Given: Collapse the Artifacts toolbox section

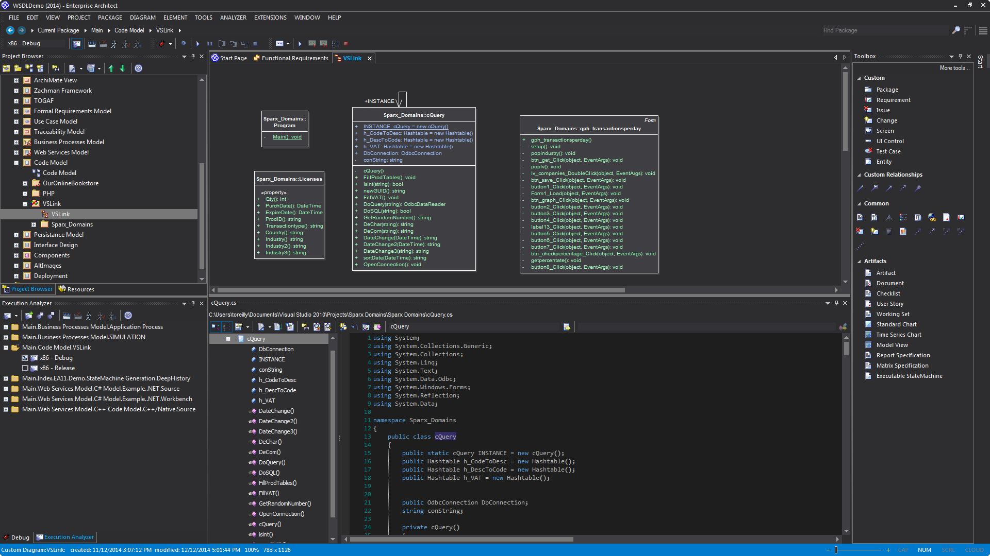Looking at the screenshot, I should pyautogui.click(x=859, y=262).
